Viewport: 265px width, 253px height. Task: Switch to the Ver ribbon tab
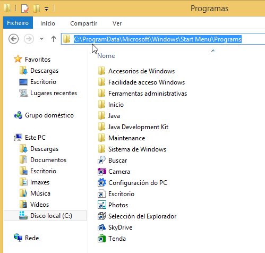click(x=117, y=23)
